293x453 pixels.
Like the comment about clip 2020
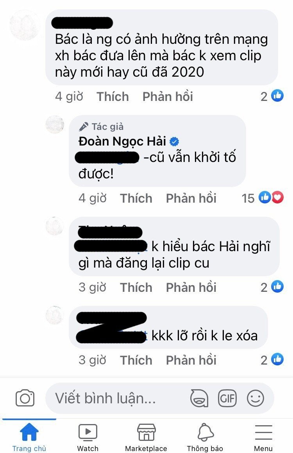click(113, 97)
